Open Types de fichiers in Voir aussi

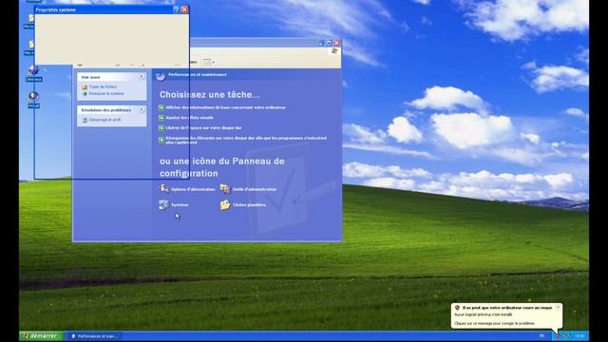[103, 86]
